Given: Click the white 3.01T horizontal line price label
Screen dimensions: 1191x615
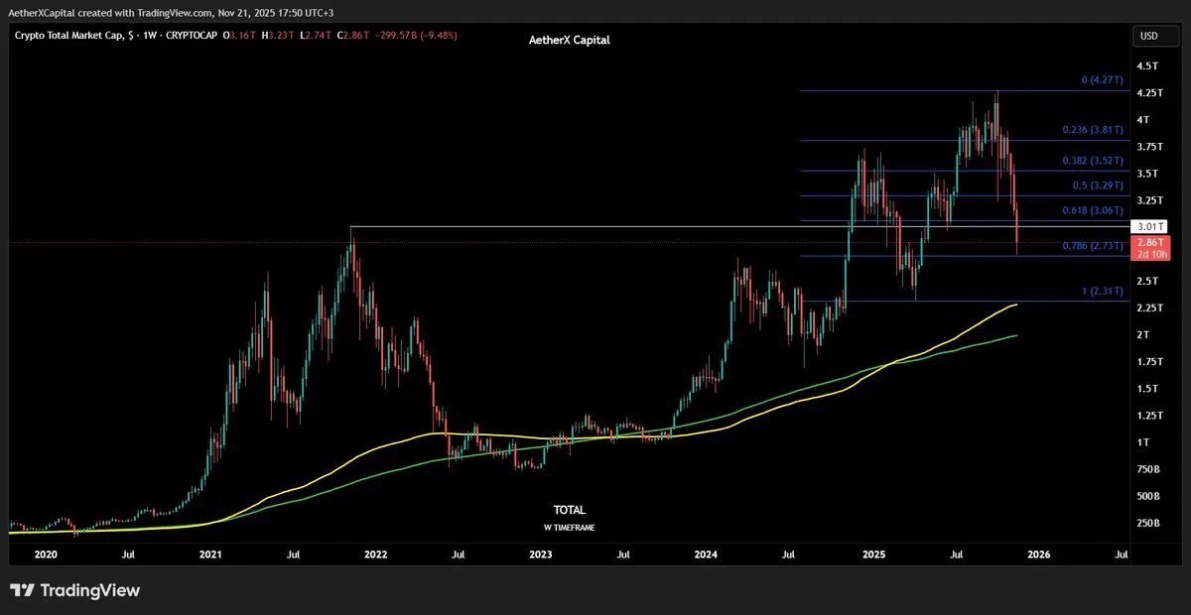Looking at the screenshot, I should [1149, 227].
